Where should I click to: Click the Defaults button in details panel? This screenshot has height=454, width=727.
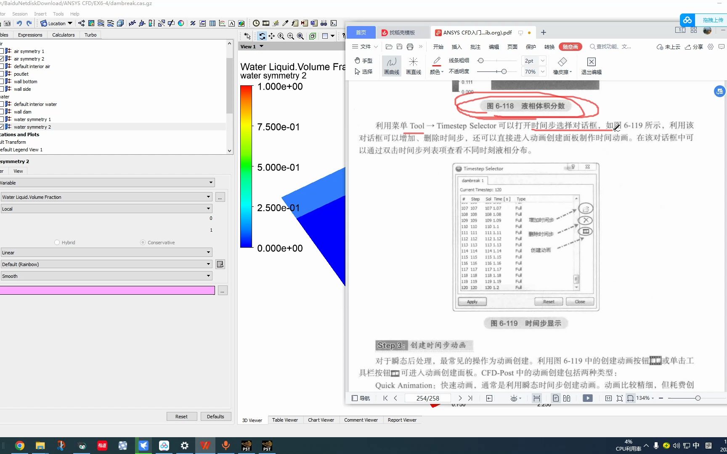pyautogui.click(x=216, y=416)
